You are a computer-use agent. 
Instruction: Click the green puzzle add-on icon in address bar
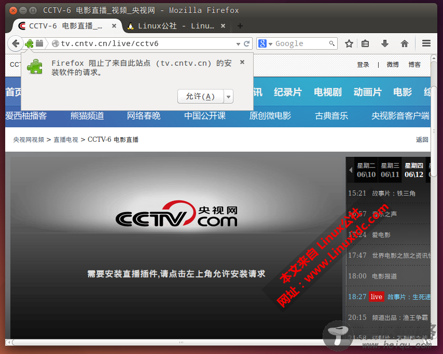point(29,43)
